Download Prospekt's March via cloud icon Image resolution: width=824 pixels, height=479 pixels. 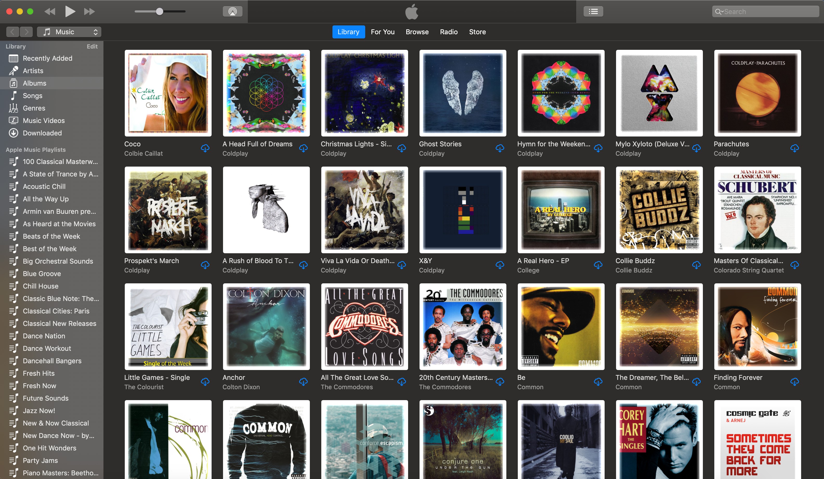click(205, 265)
